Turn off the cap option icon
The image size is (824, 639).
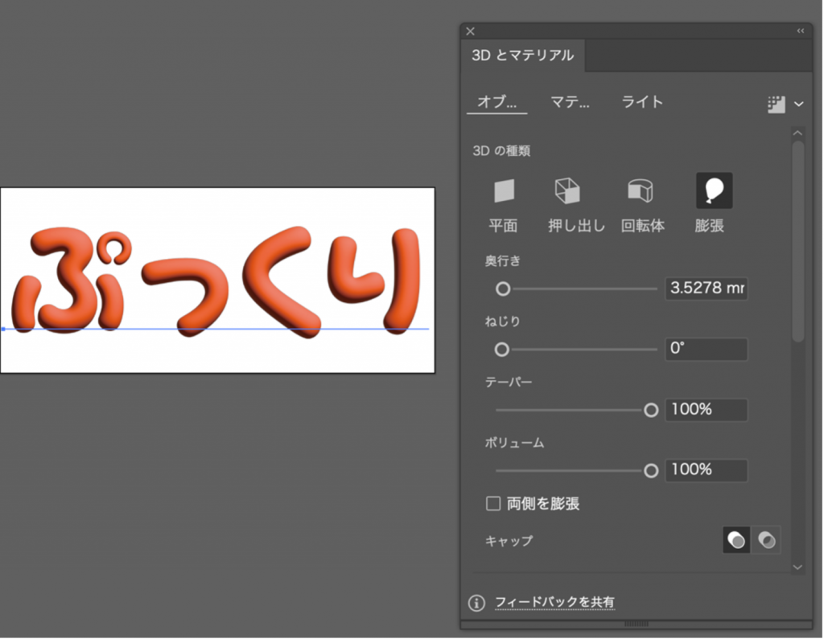click(x=767, y=541)
